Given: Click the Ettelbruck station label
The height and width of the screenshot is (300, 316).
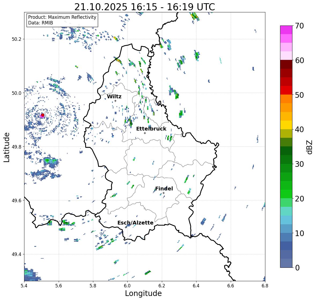Looking at the screenshot, I should click(151, 129).
